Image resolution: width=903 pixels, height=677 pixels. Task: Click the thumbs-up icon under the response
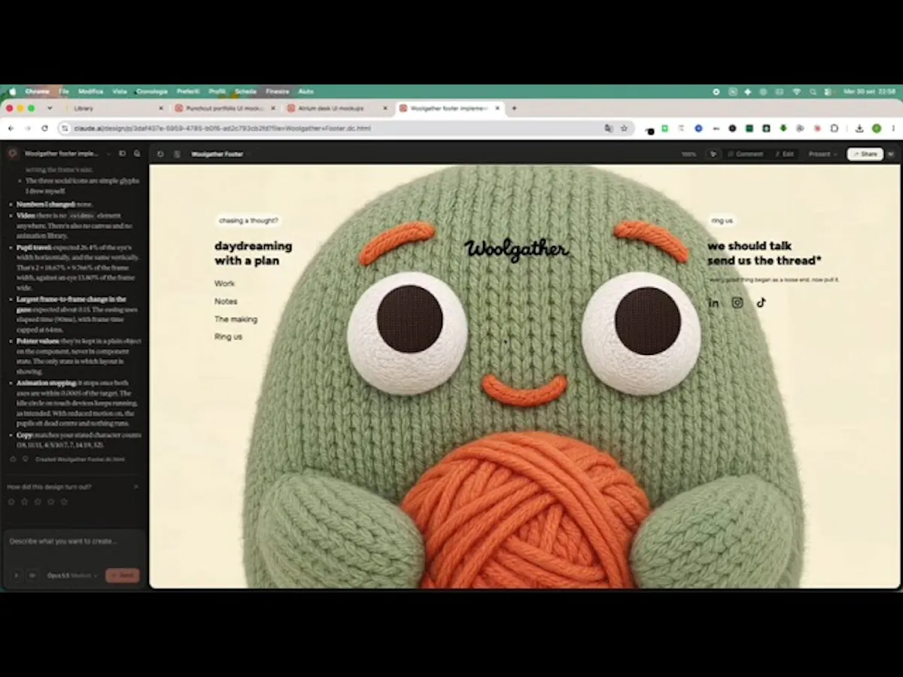tap(13, 459)
